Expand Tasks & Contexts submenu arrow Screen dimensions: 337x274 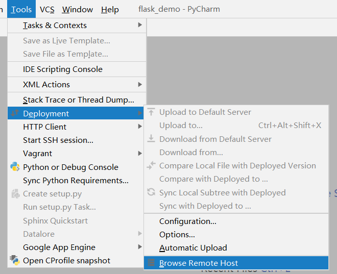point(140,25)
